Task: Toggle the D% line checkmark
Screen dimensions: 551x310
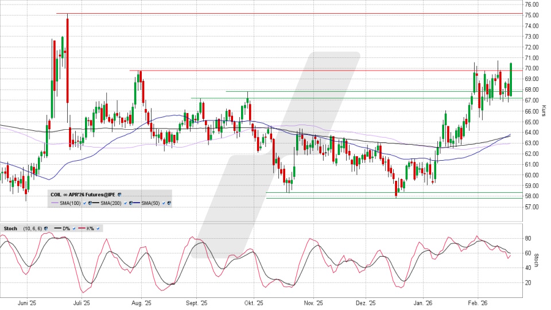Action: (x=74, y=228)
